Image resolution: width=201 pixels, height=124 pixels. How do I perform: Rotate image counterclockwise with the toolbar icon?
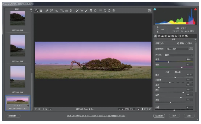point(105,10)
